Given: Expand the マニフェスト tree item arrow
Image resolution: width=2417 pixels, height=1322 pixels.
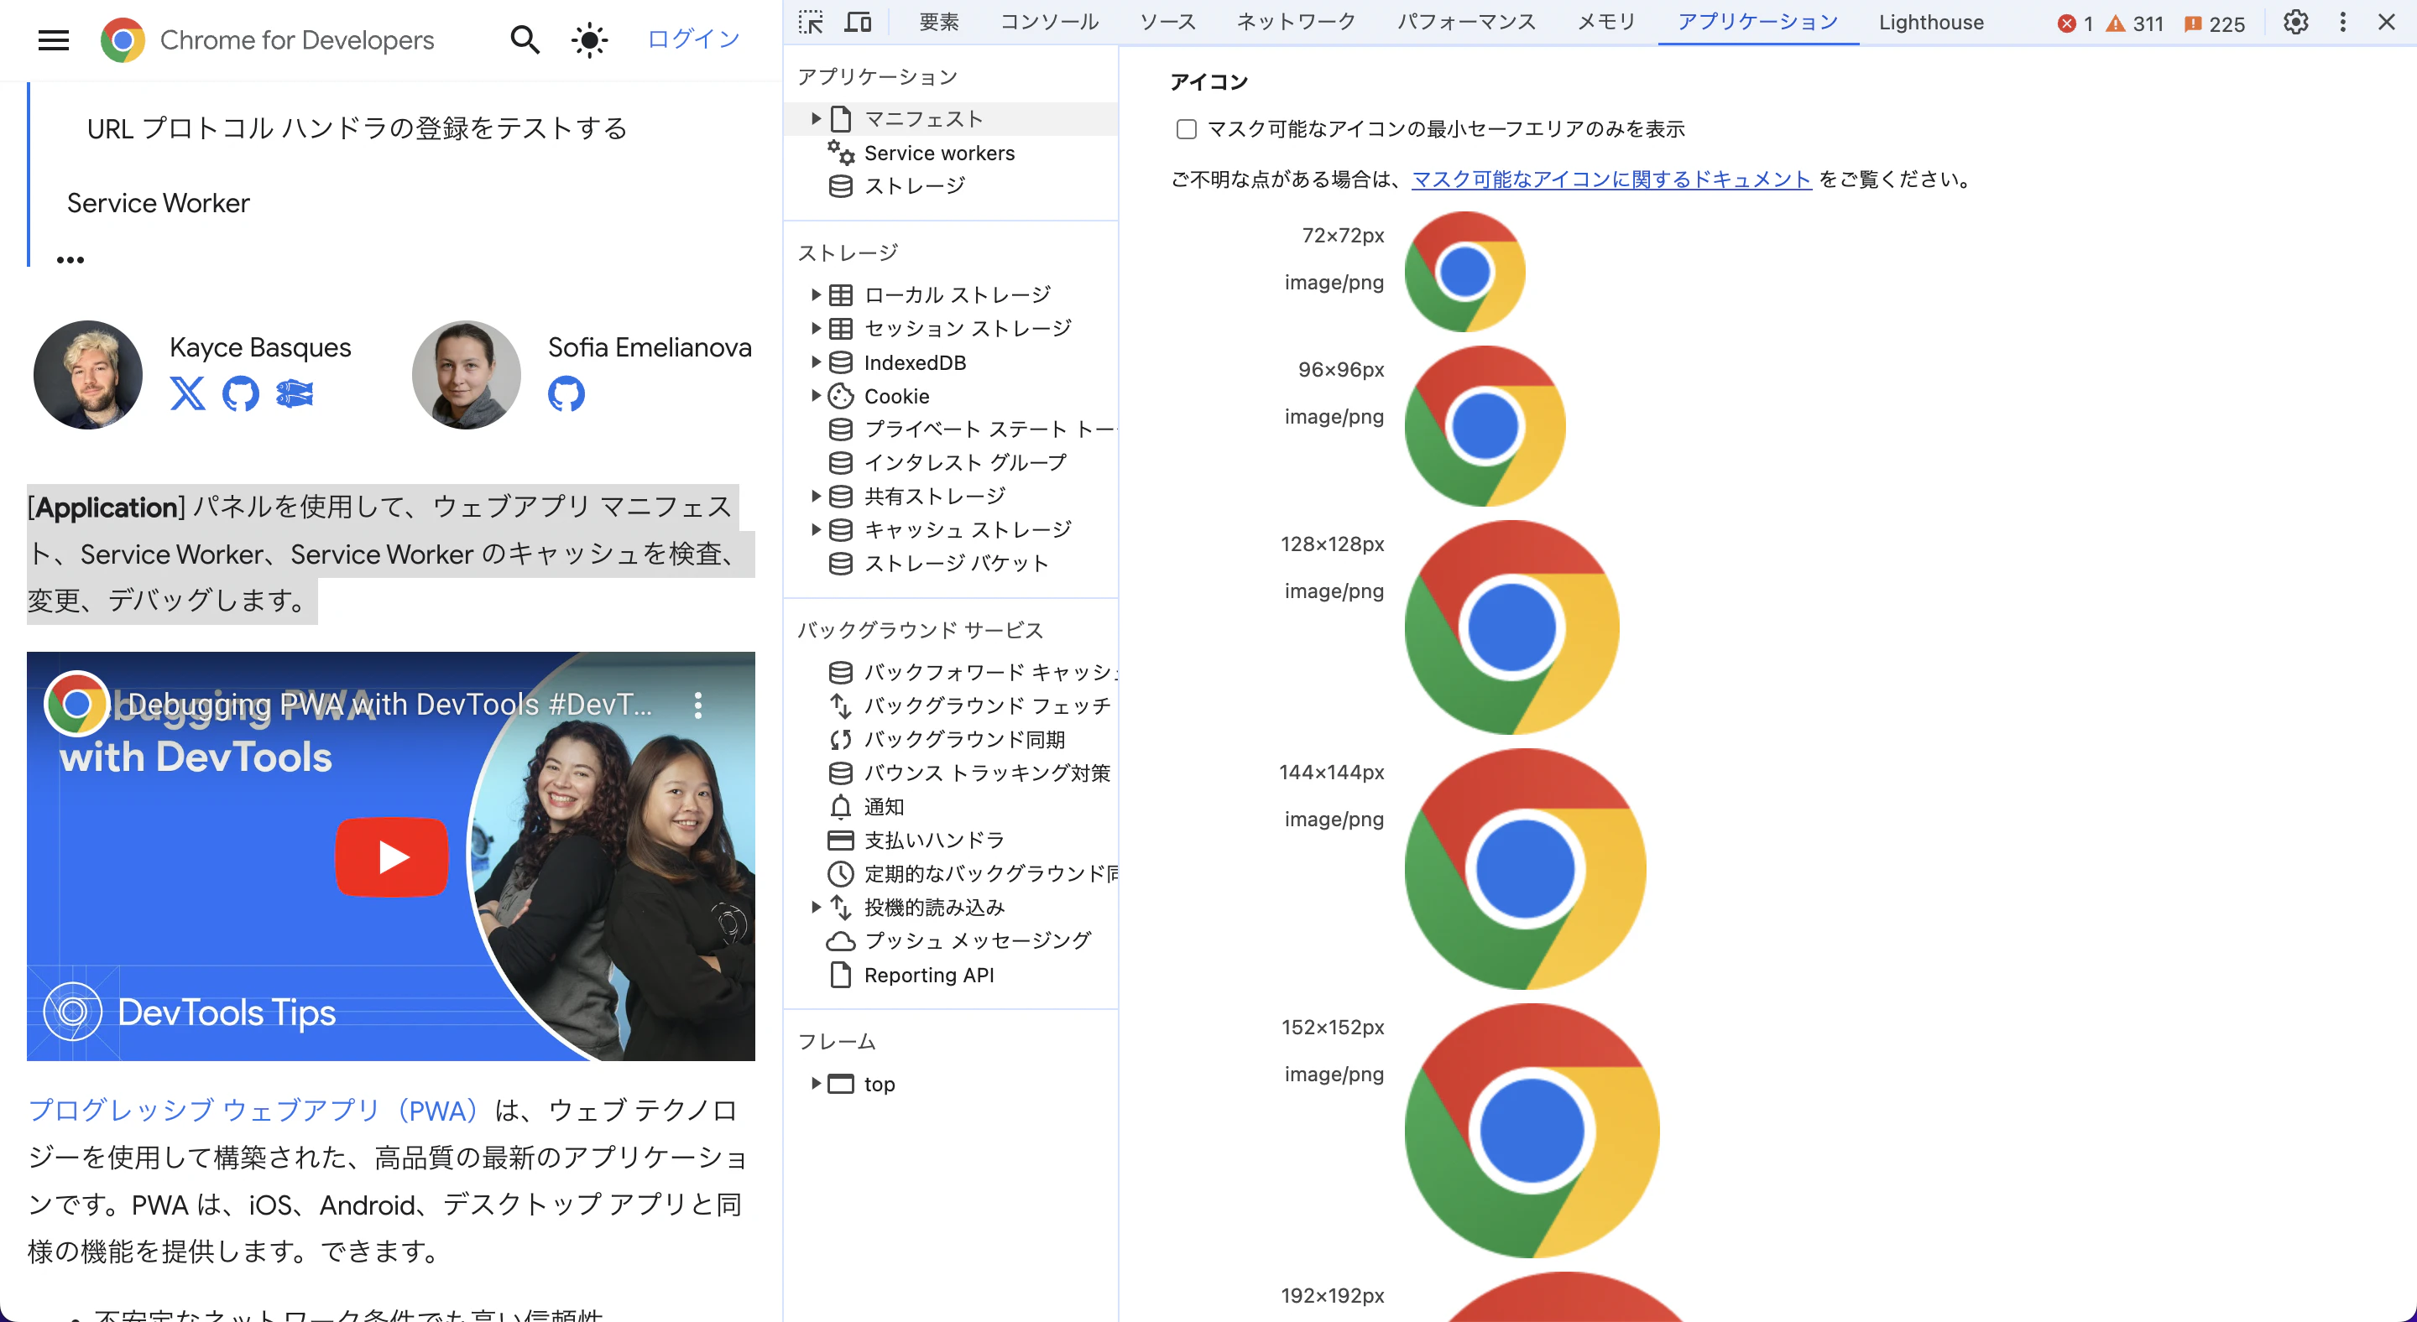Looking at the screenshot, I should (x=816, y=118).
